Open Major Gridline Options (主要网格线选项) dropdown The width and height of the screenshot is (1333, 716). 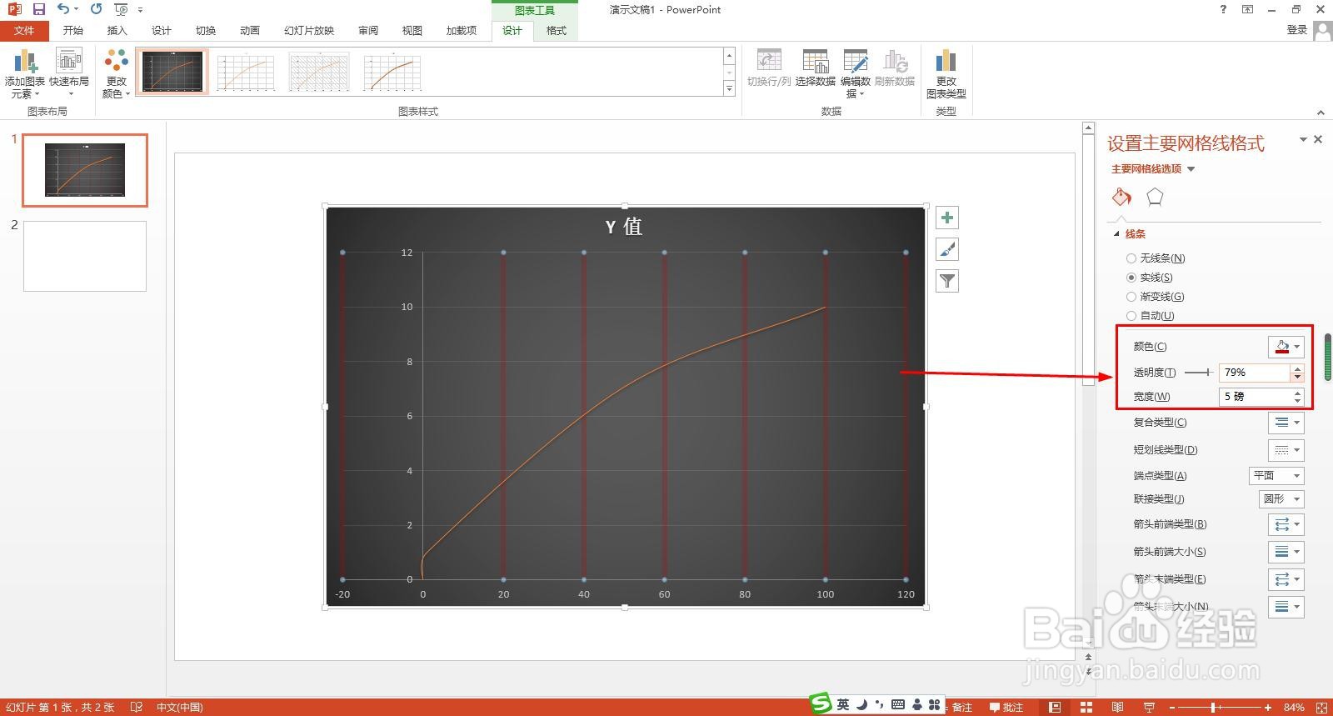[1153, 169]
